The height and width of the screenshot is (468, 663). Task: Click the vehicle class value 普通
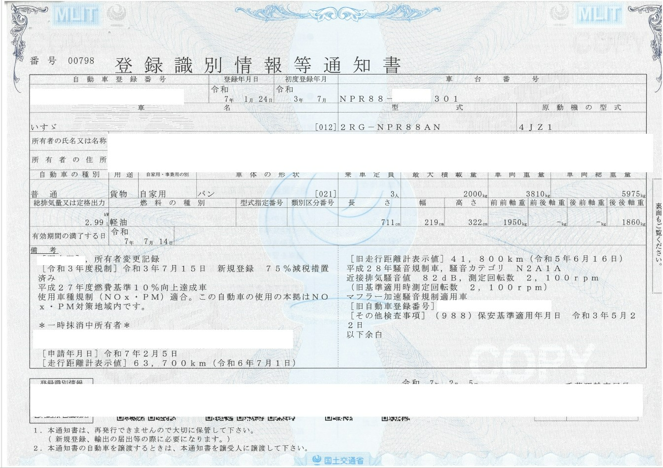point(44,195)
